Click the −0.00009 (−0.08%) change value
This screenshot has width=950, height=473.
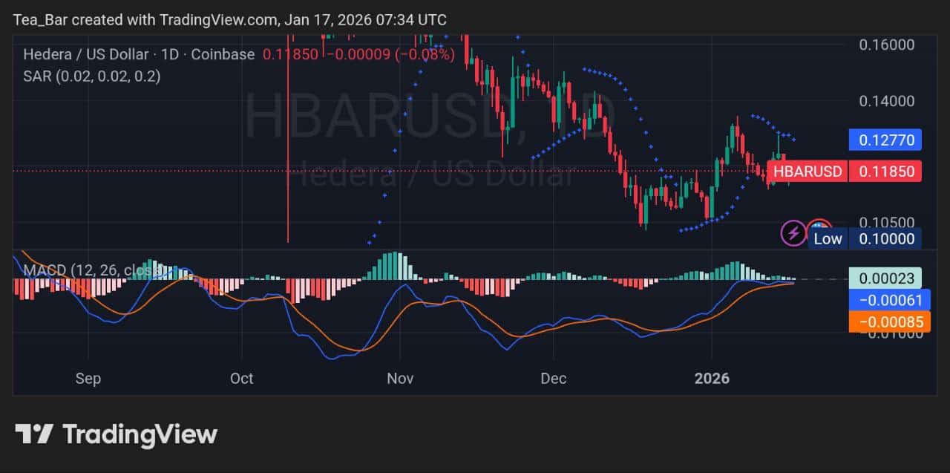click(x=390, y=54)
